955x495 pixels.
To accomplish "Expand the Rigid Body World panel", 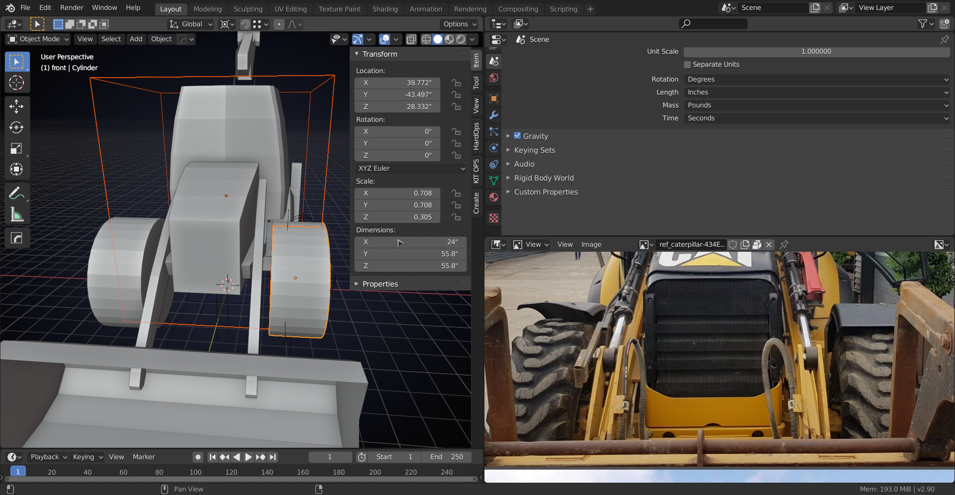I will pos(544,178).
